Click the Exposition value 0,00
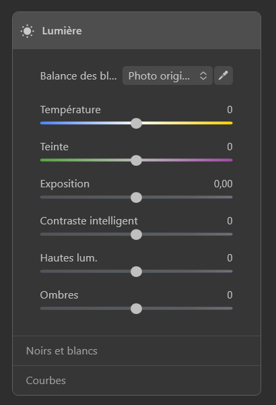This screenshot has height=405, width=276. tap(223, 184)
